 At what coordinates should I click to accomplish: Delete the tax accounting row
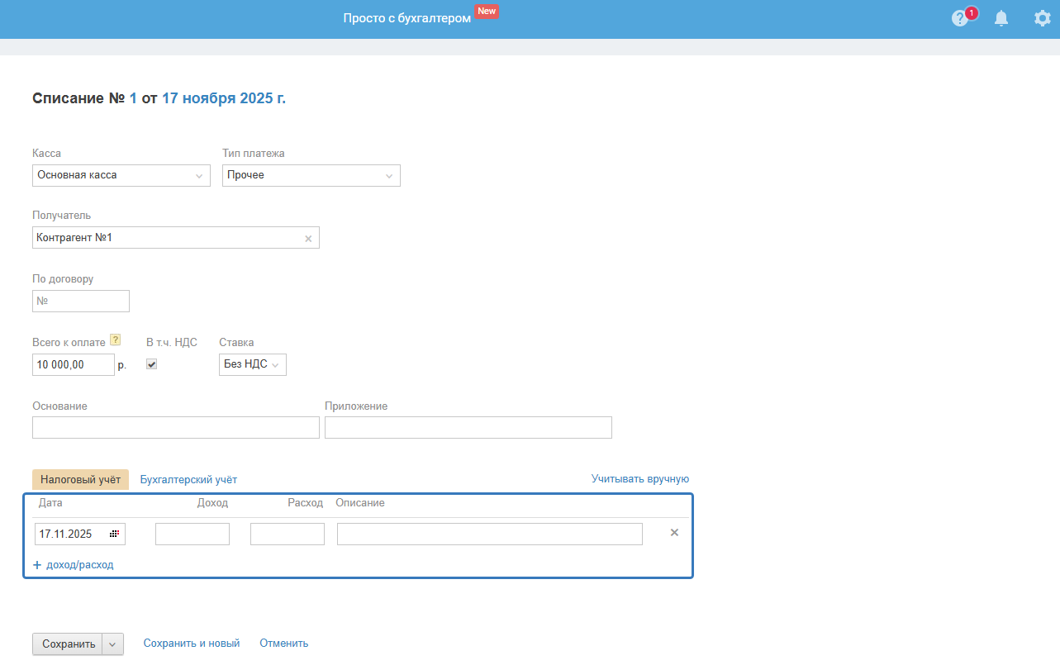coord(674,533)
